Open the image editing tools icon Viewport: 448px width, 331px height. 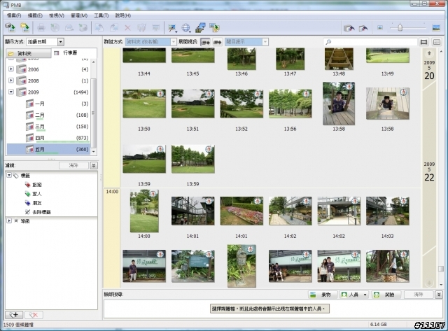tap(172, 28)
